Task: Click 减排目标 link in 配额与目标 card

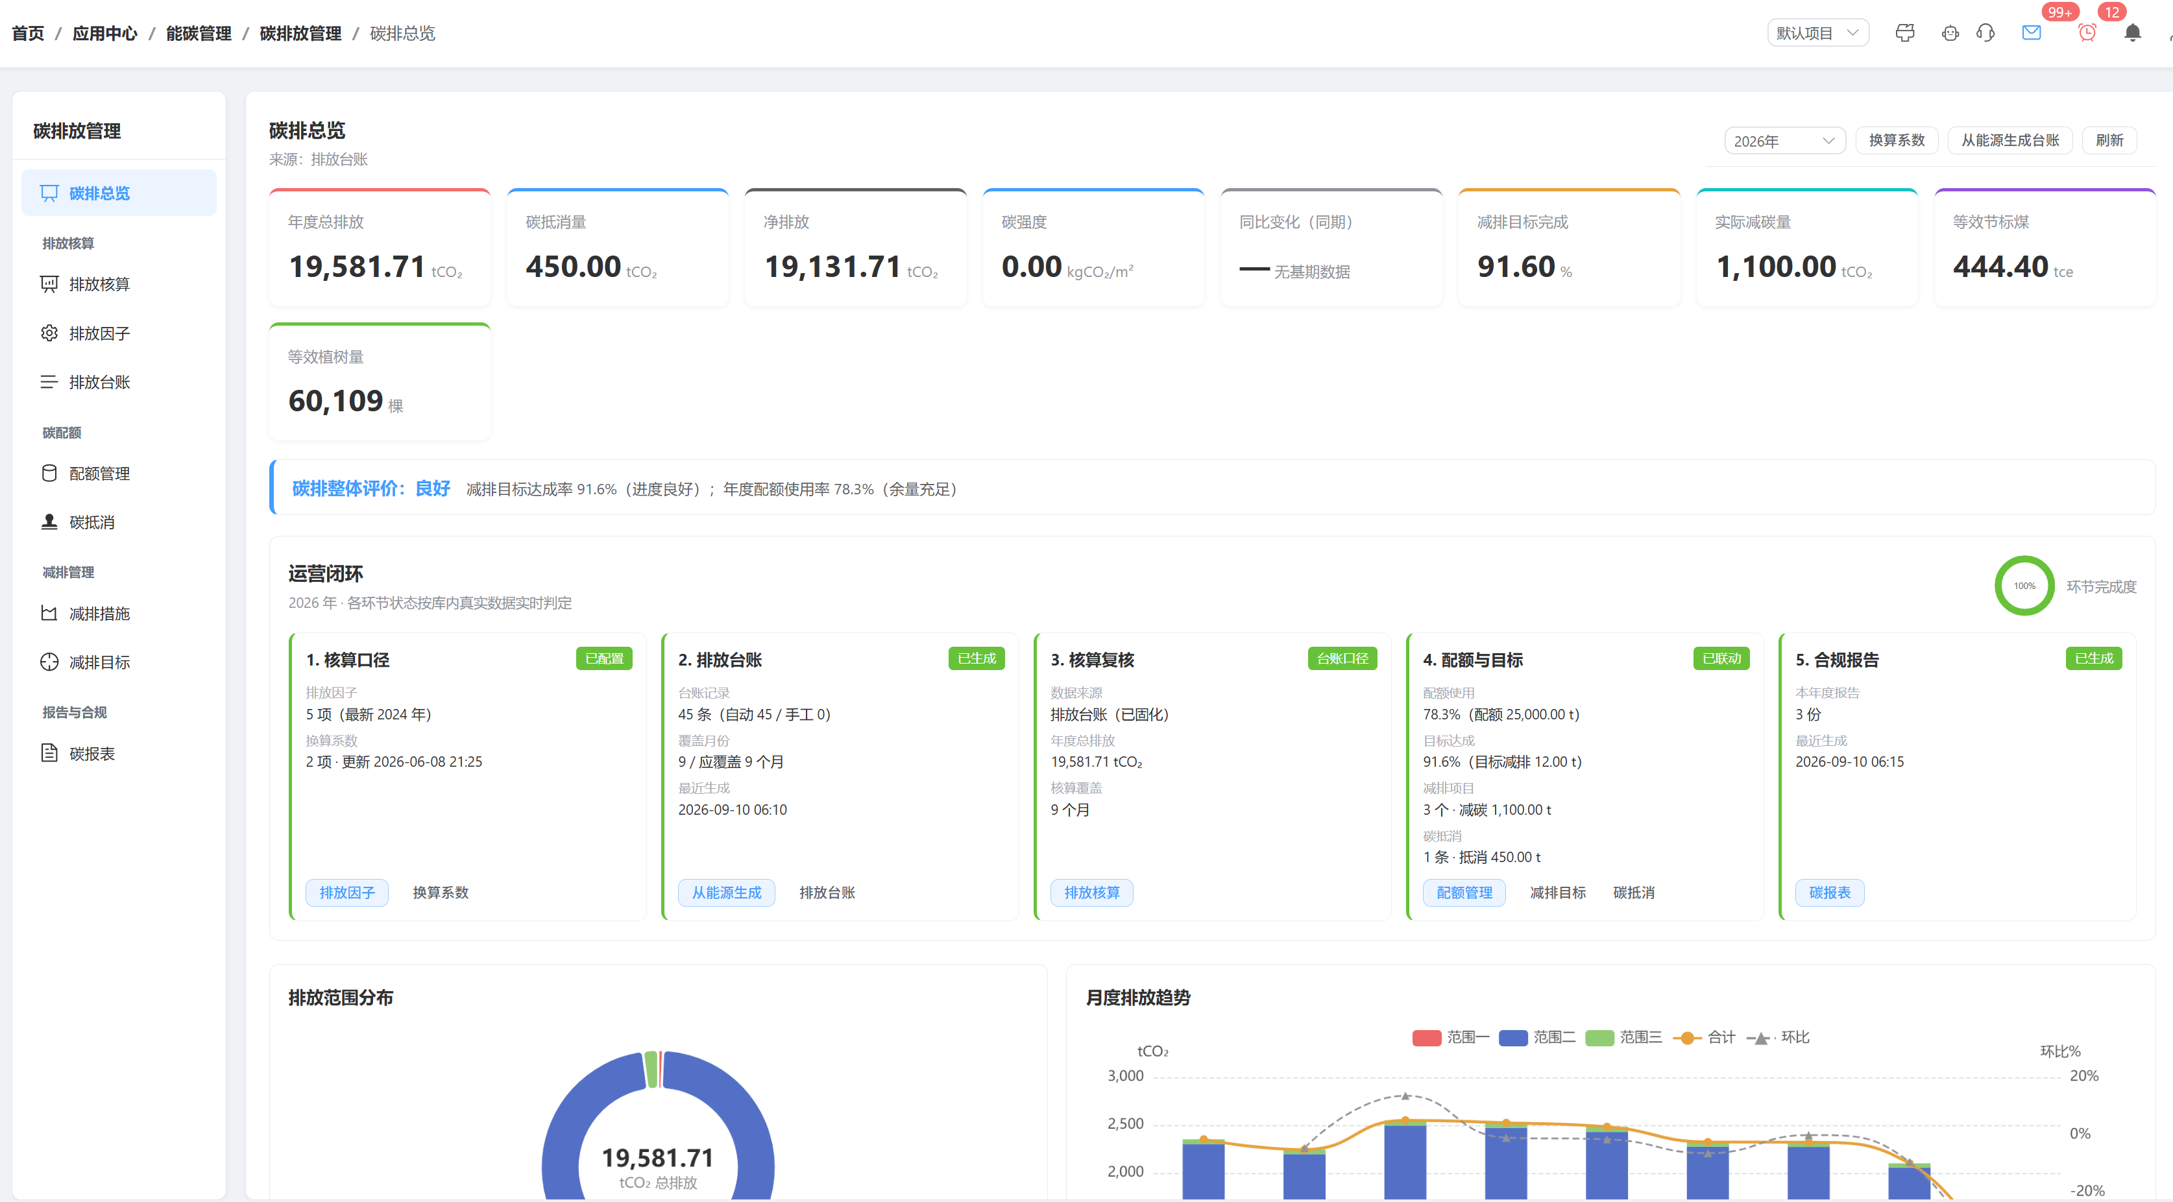Action: [x=1557, y=893]
